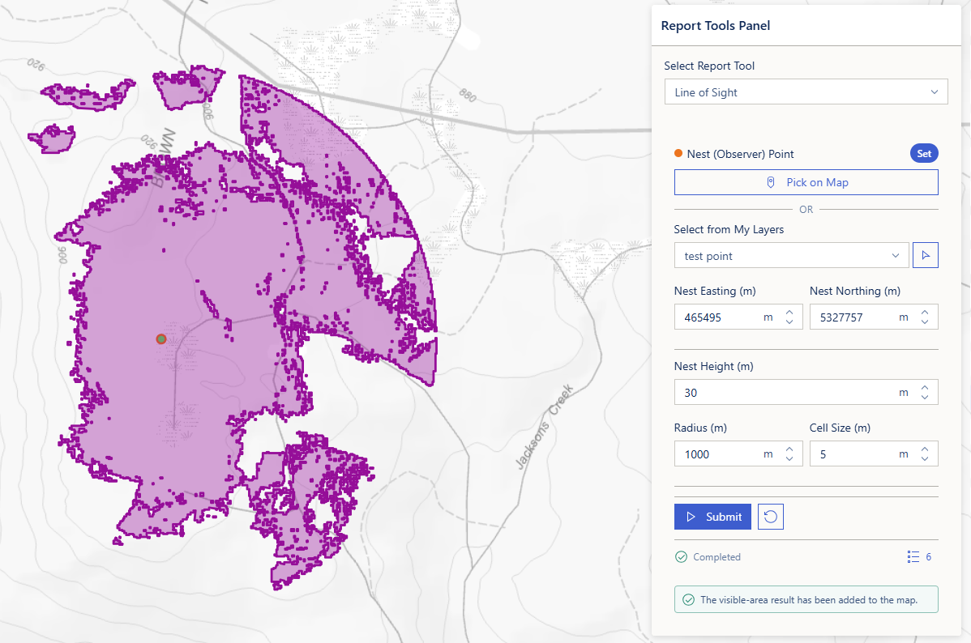Click the Radius input field
The width and height of the screenshot is (971, 643).
(738, 454)
